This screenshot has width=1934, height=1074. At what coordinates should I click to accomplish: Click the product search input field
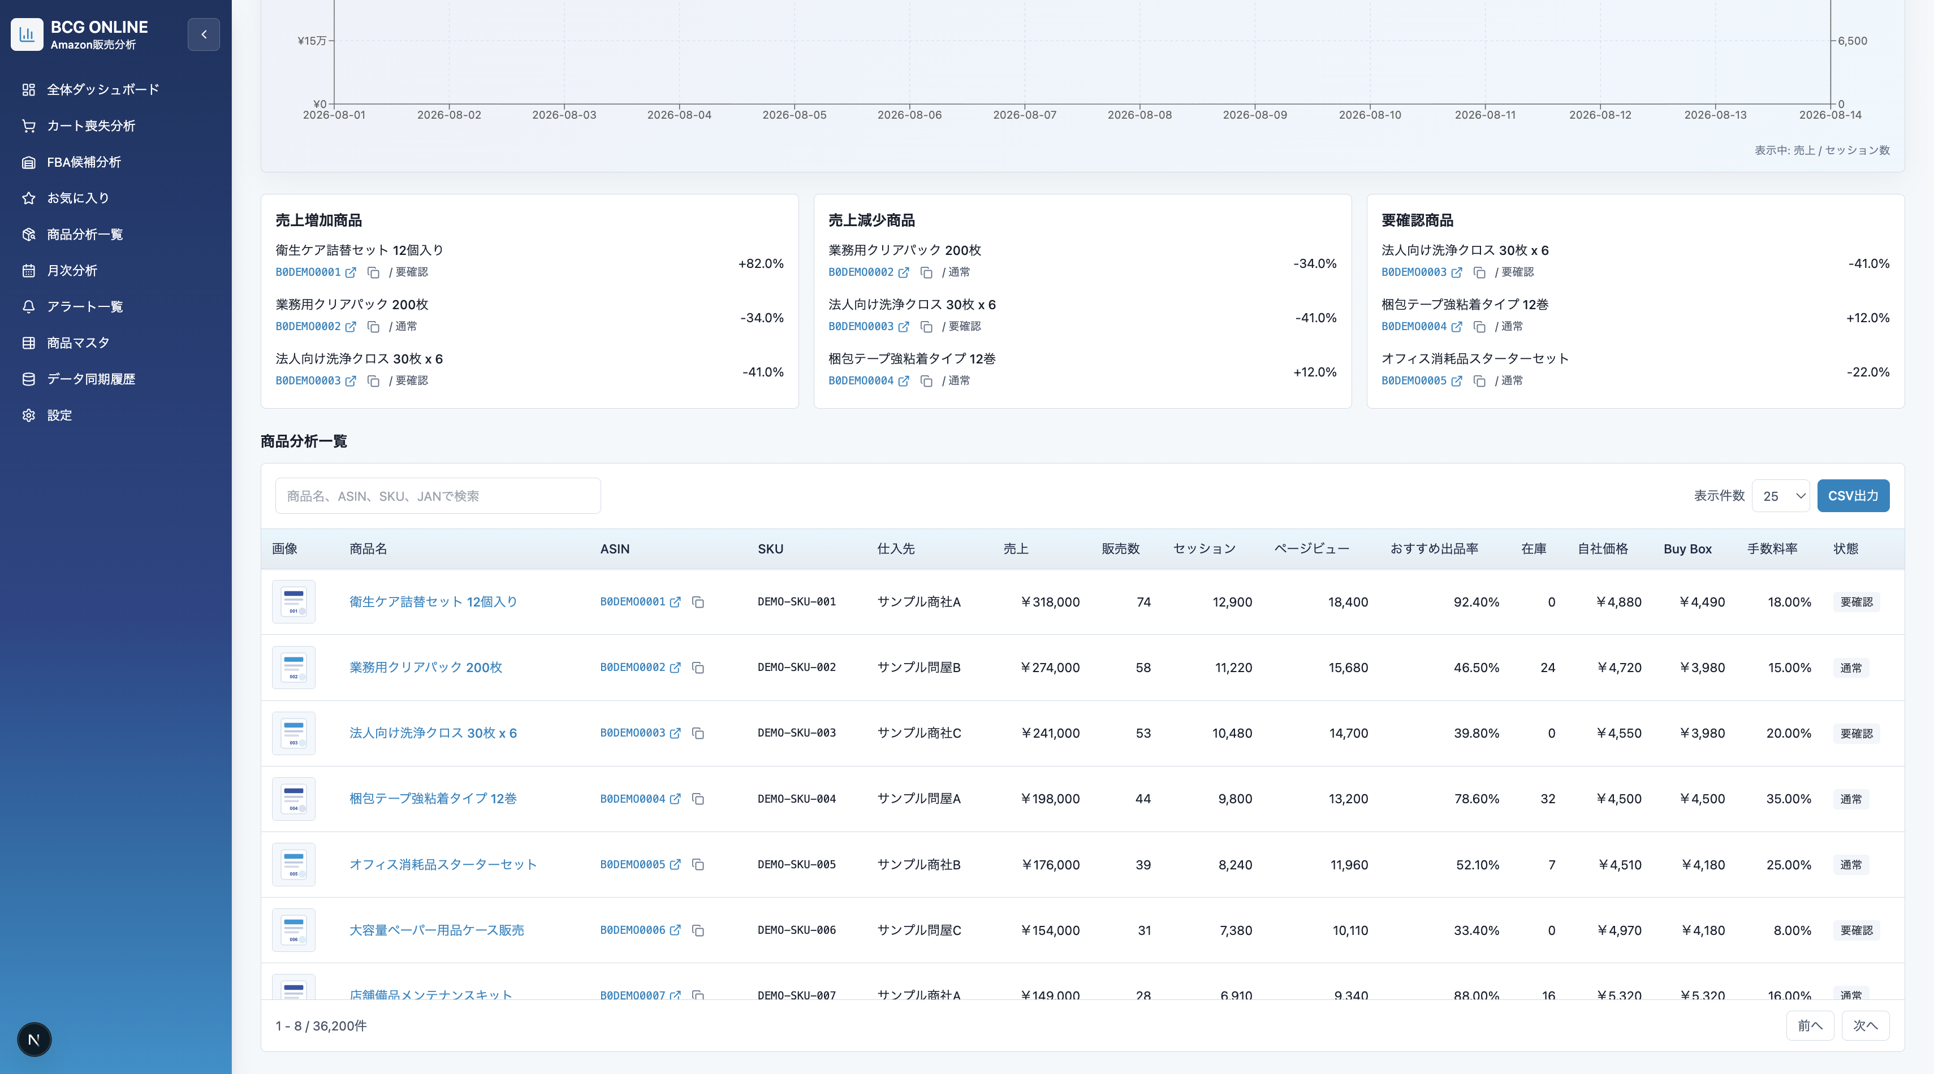(438, 496)
